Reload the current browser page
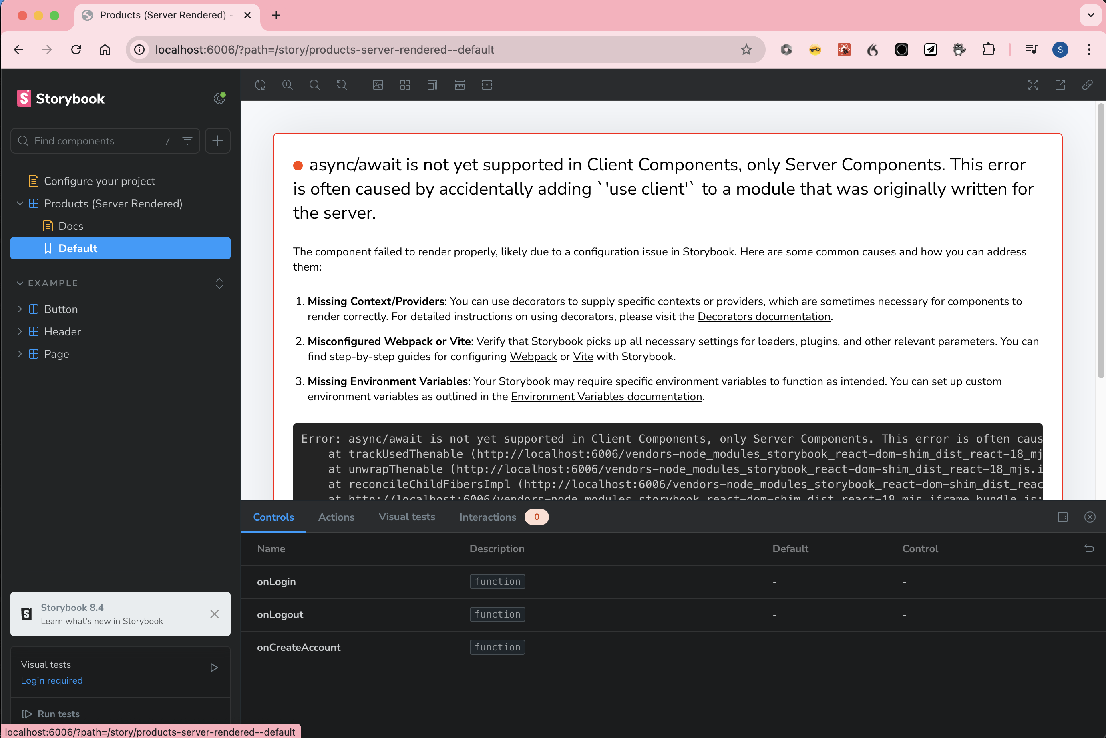Viewport: 1106px width, 738px height. tap(76, 49)
